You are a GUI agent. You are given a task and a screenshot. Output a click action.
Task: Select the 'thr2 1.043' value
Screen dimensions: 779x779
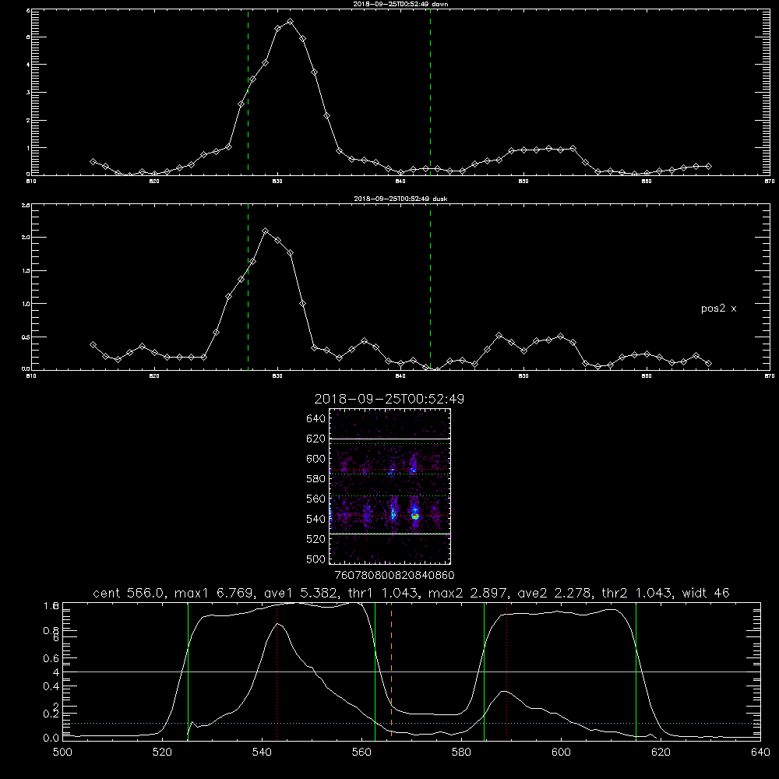click(x=636, y=593)
